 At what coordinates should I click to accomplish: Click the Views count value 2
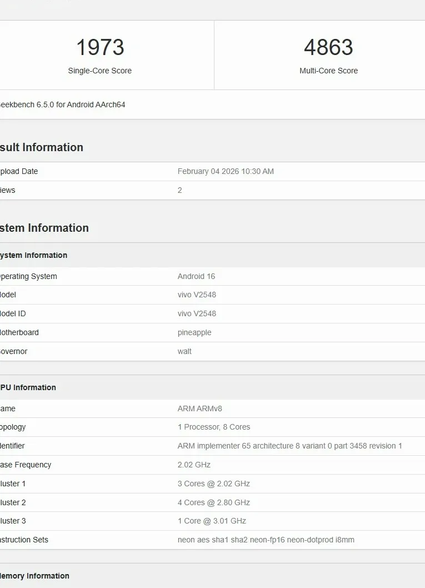[180, 190]
